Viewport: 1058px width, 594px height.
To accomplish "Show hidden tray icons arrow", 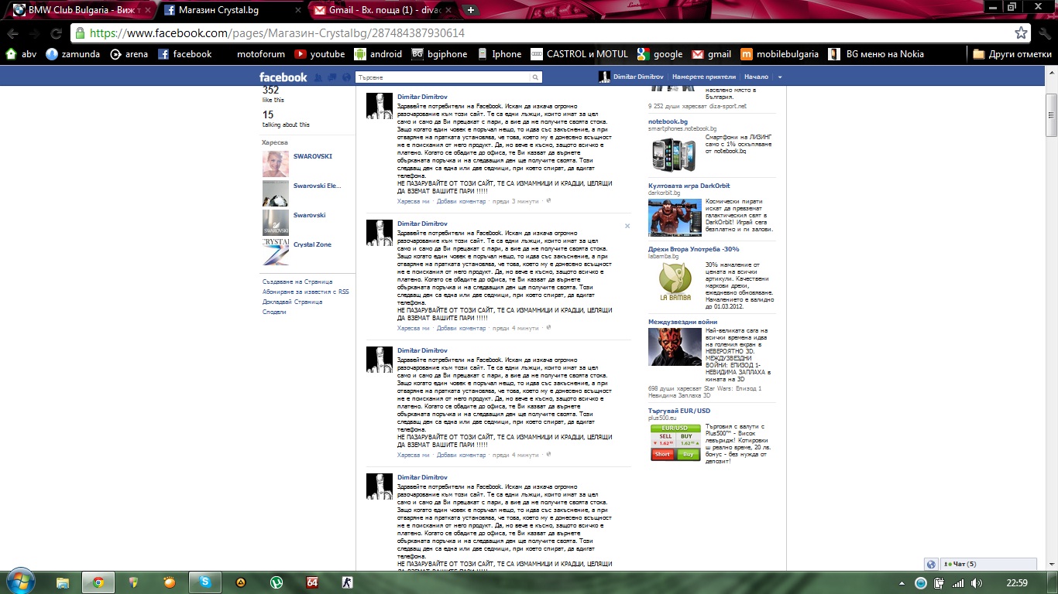I will [902, 583].
